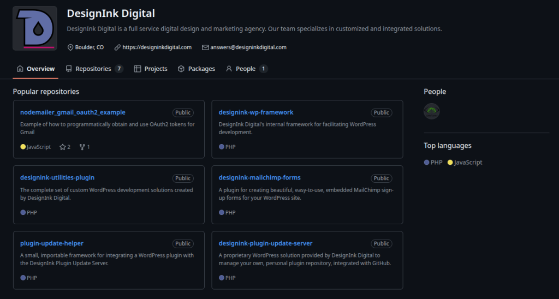Open the Projects tab
Viewport: 559px width, 299px height.
[151, 69]
